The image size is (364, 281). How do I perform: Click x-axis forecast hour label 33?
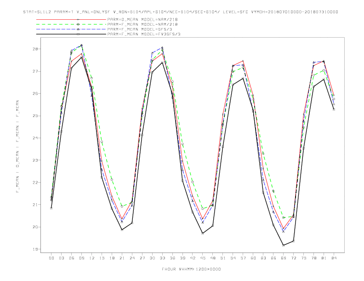tap(162, 258)
